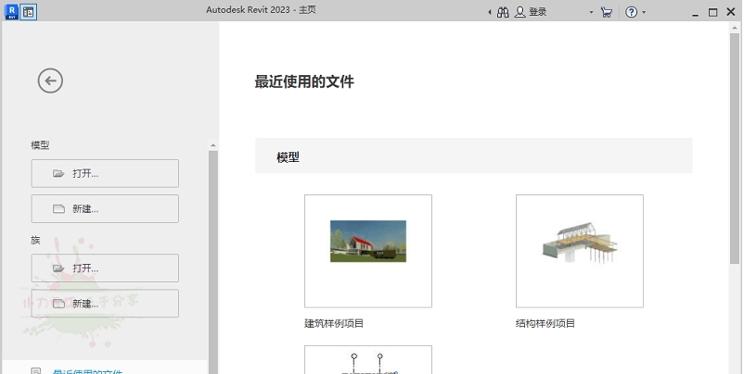Open the 结构样例项目 thumbnail
This screenshot has height=374, width=744.
(x=580, y=251)
